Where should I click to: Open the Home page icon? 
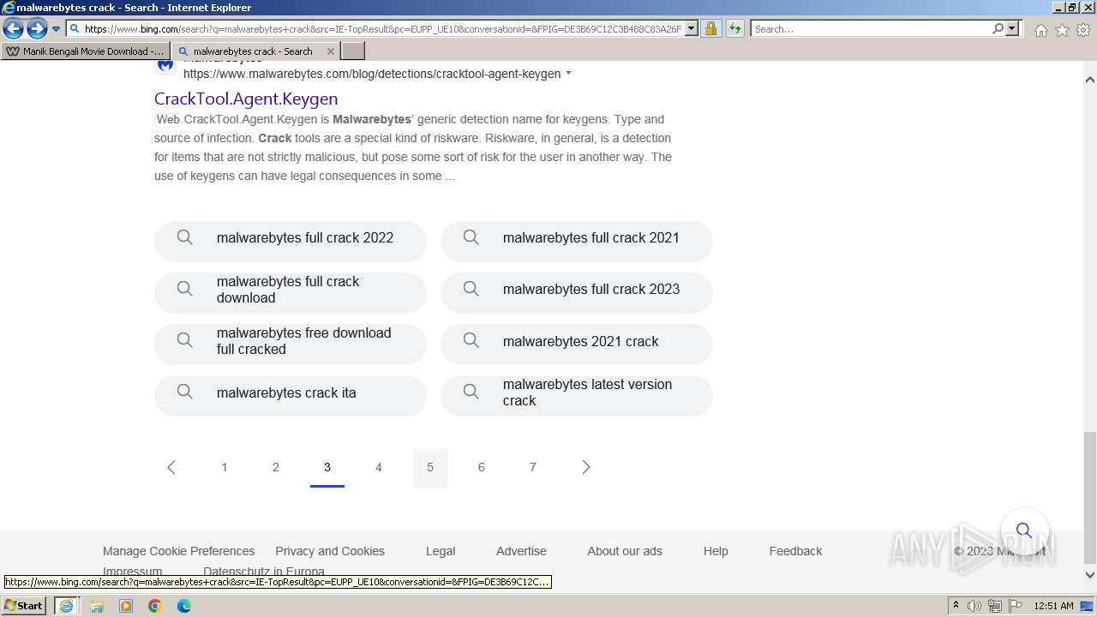[x=1040, y=30]
